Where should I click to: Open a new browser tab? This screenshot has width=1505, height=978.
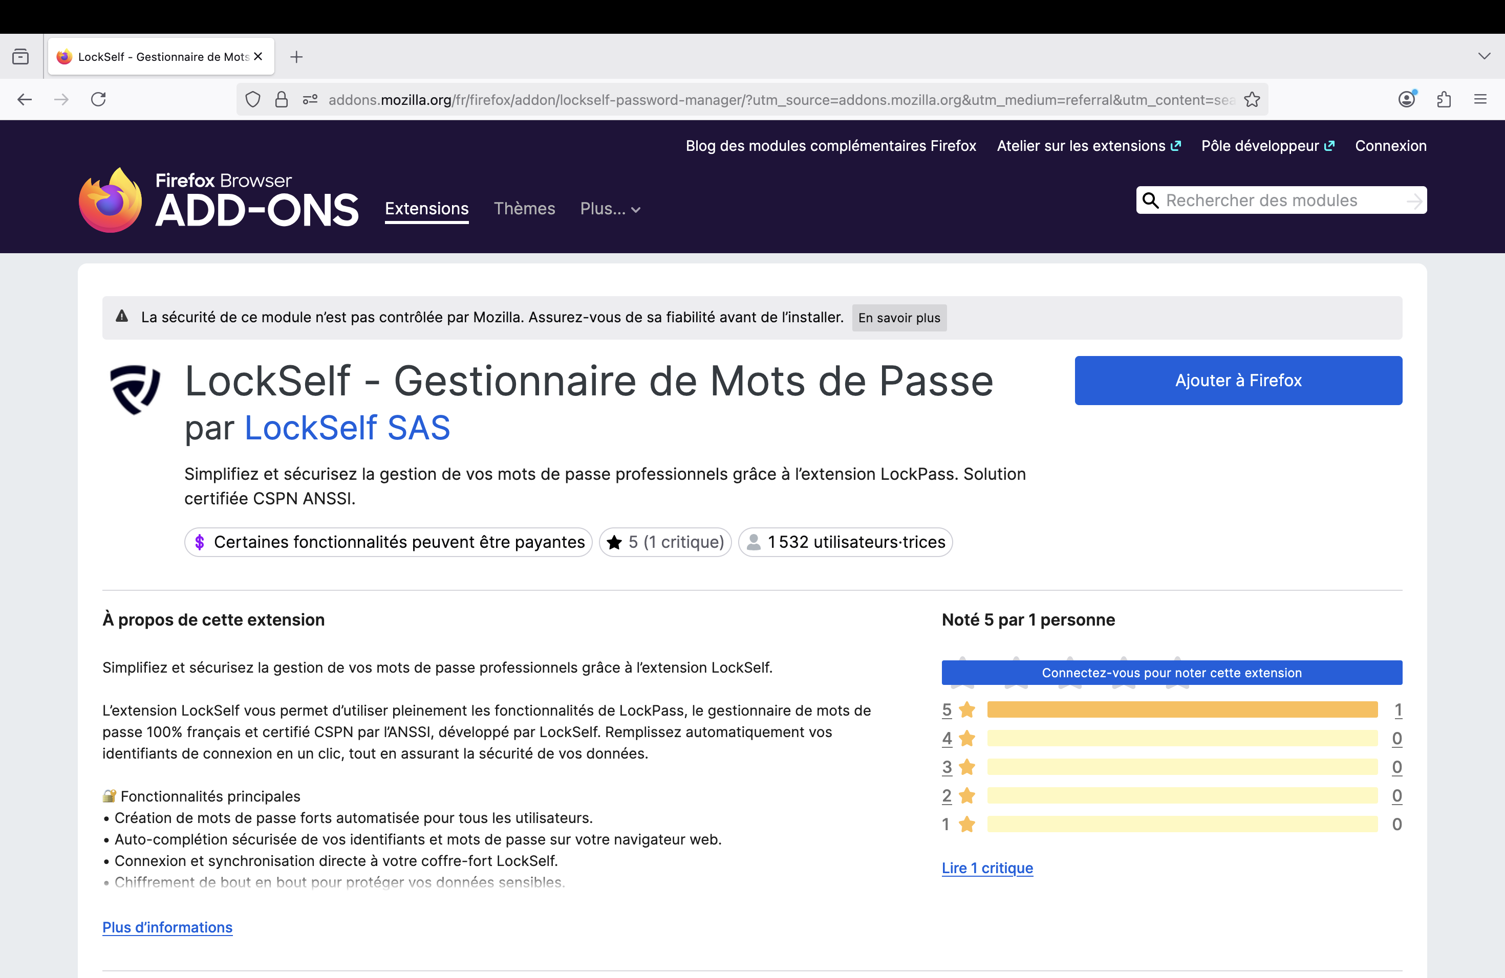coord(296,57)
